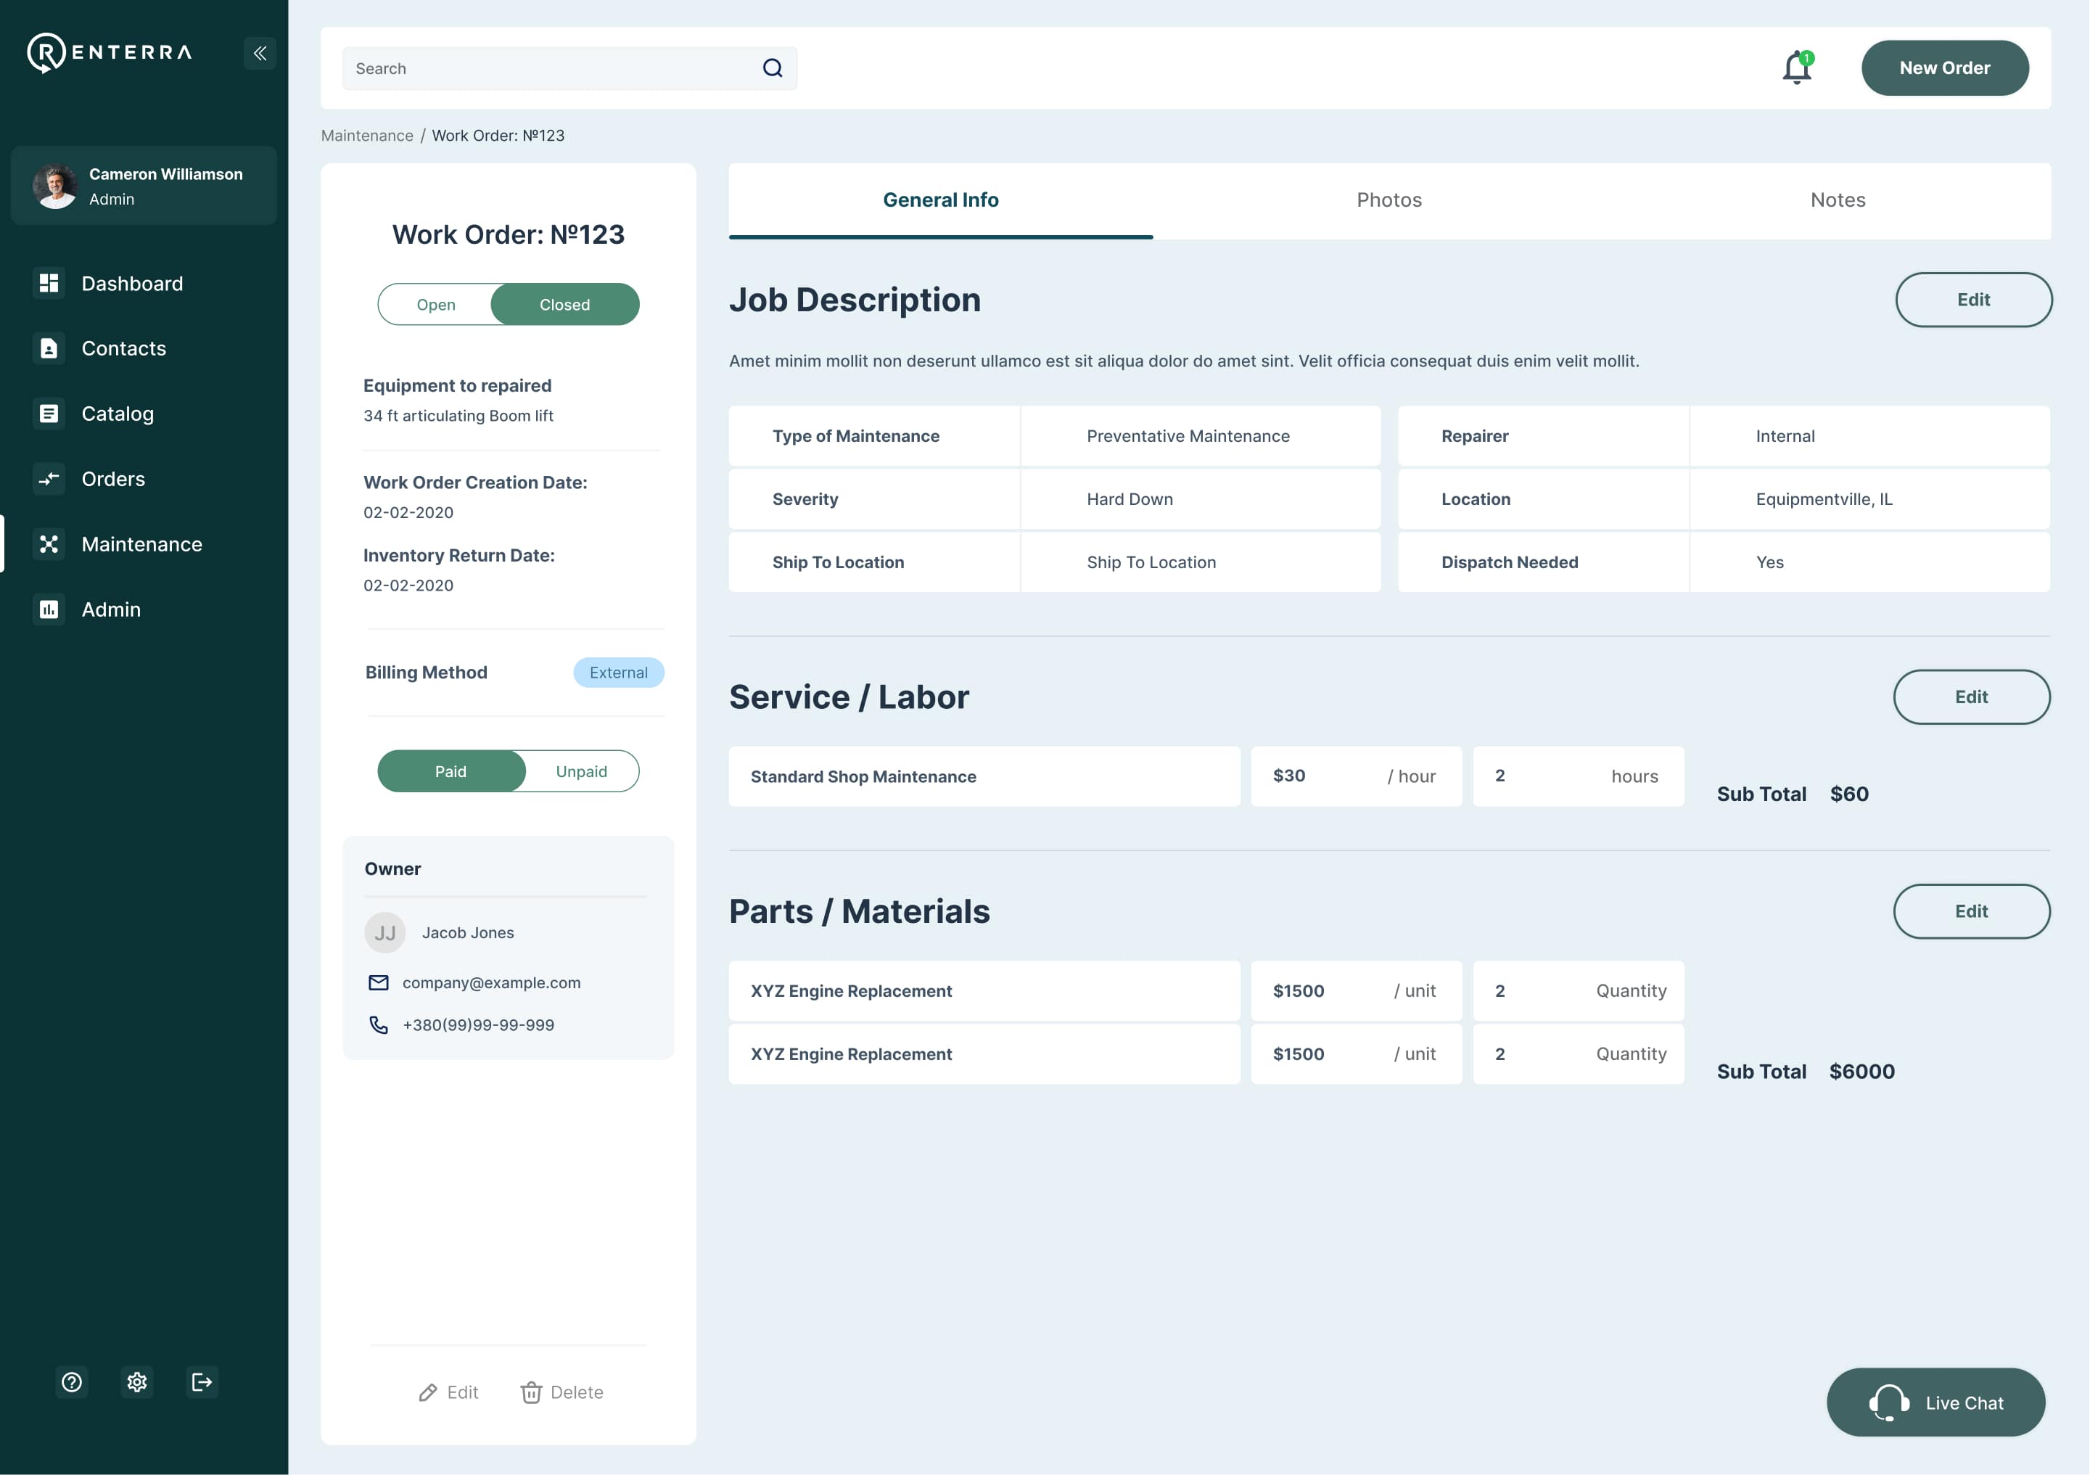Screen dimensions: 2090x1475
Task: Switch to Notes tab
Action: (x=1838, y=200)
